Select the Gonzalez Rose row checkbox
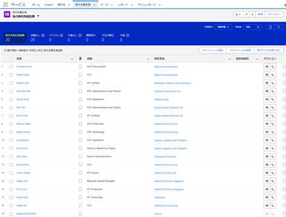Screen dimensions: 286x217 pyautogui.click(x=11, y=67)
